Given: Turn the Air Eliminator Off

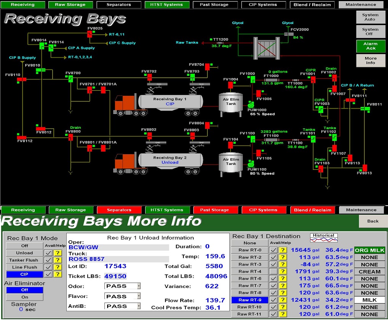Looking at the screenshot, I should coord(24,290).
